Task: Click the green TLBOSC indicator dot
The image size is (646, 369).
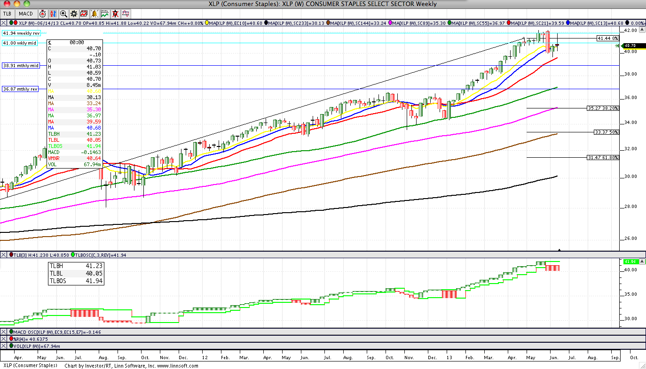Action: 73,255
